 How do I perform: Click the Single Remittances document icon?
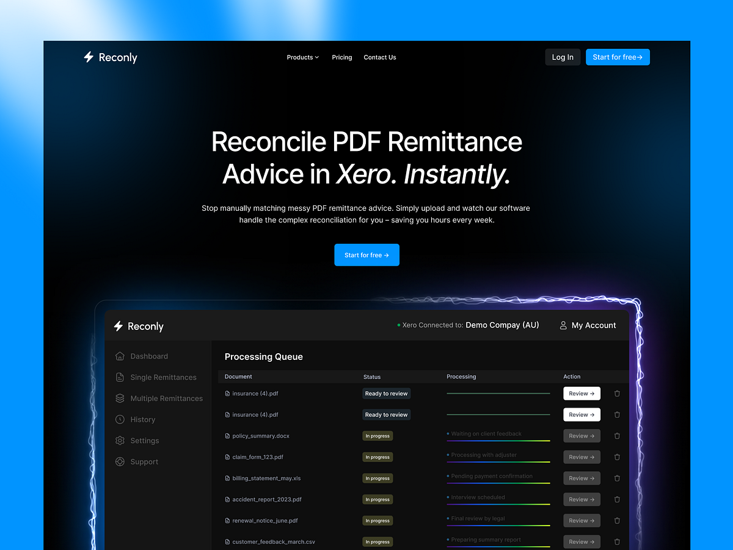point(120,377)
